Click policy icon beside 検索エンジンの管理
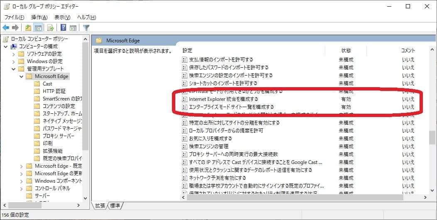 point(184,146)
